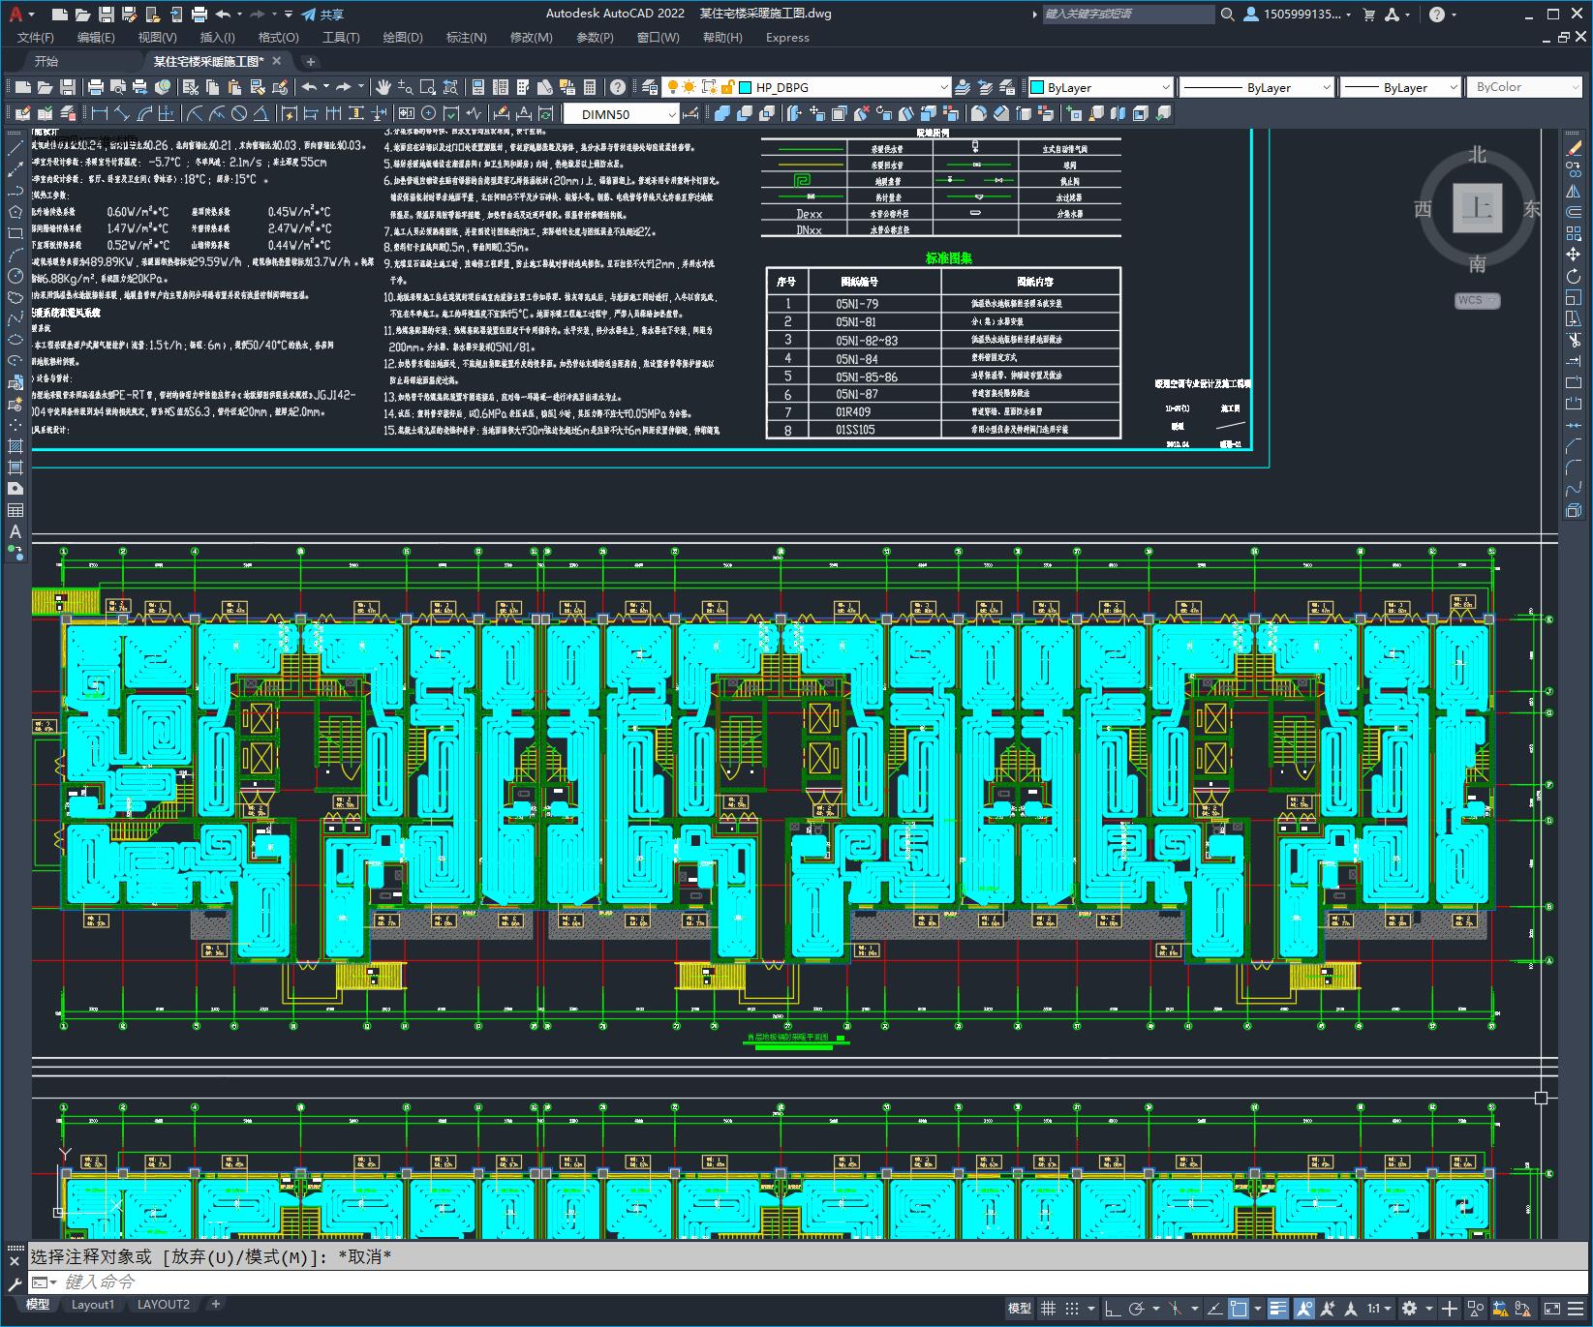Select the Aligned dimension tool
Image resolution: width=1593 pixels, height=1327 pixels.
[121, 114]
